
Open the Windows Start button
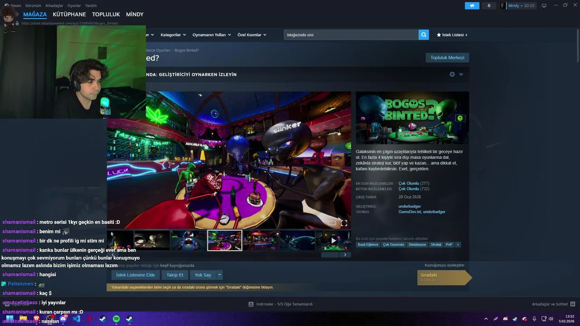(10, 319)
